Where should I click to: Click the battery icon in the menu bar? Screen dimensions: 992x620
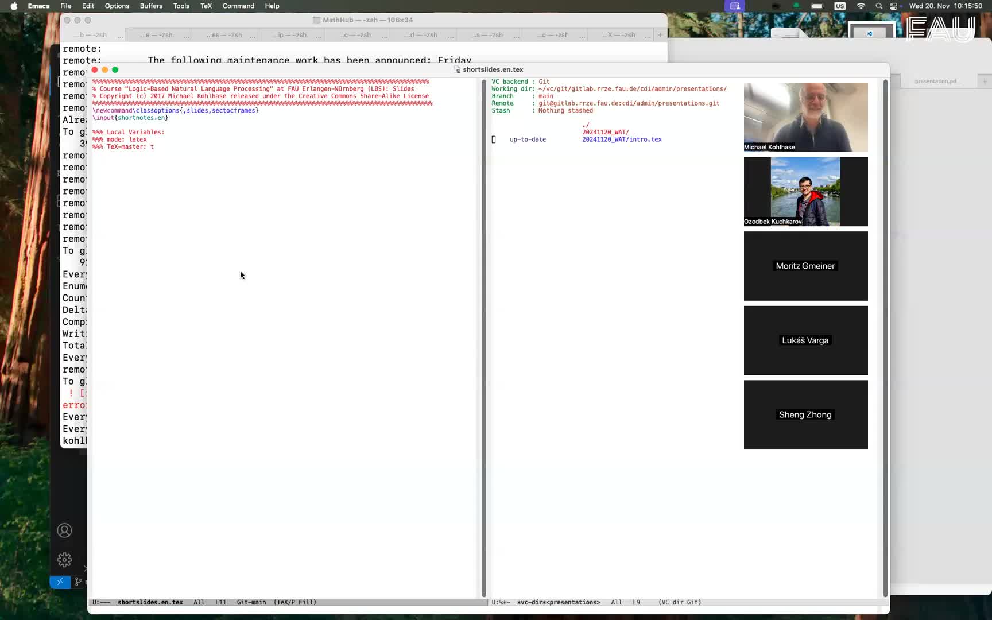coord(817,6)
